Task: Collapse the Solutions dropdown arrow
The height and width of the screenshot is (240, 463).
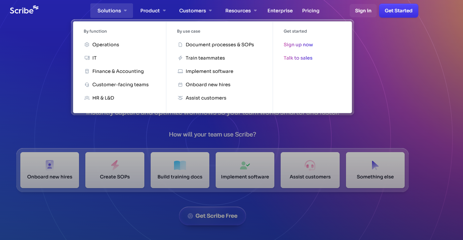Action: (x=125, y=11)
